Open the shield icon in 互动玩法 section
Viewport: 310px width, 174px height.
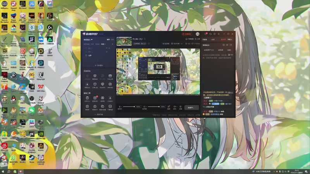click(x=95, y=76)
